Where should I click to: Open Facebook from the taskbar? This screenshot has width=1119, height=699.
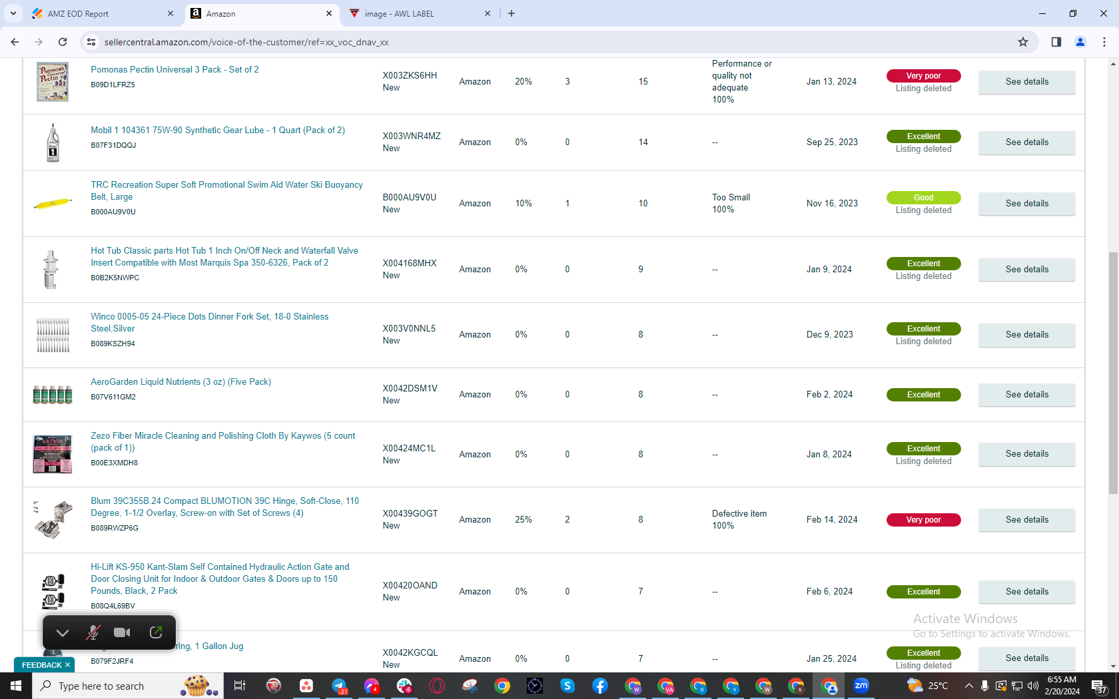pos(600,686)
